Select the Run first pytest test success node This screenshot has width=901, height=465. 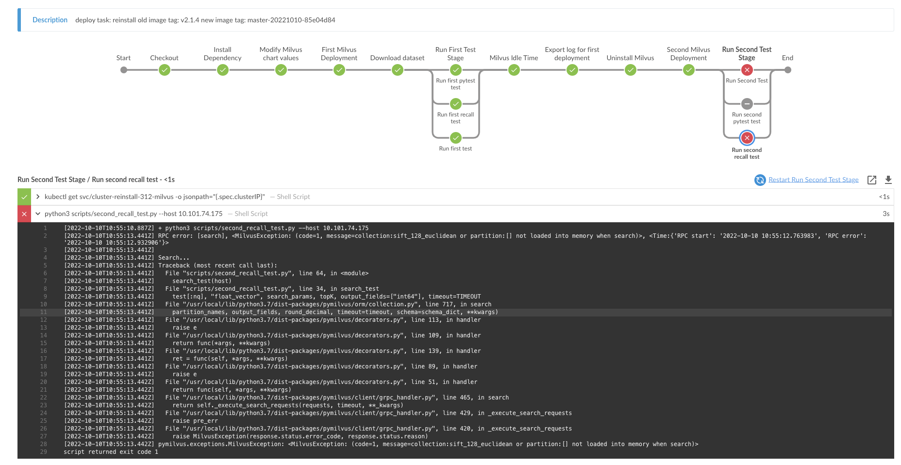tap(455, 70)
